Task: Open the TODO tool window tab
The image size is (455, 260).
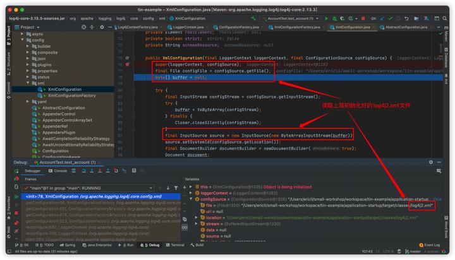Action: coord(44,245)
